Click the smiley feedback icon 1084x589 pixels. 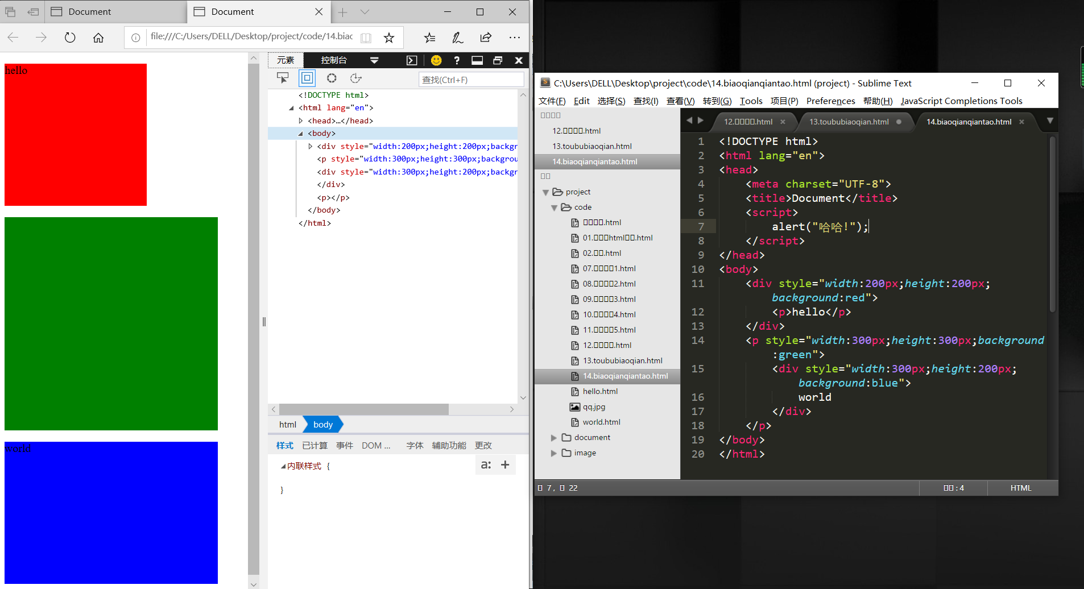click(436, 60)
